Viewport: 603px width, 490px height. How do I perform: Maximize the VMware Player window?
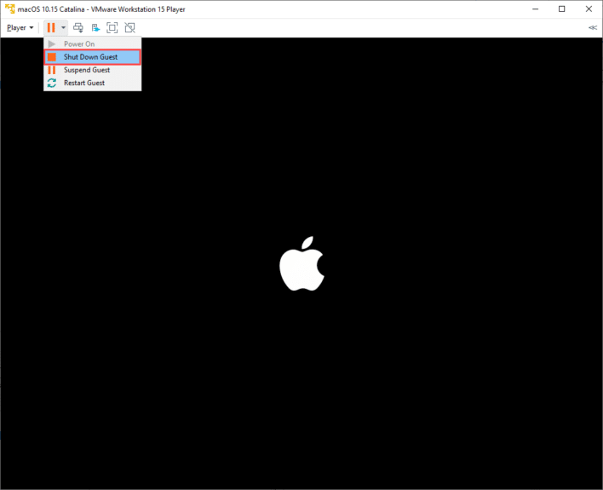coord(562,9)
